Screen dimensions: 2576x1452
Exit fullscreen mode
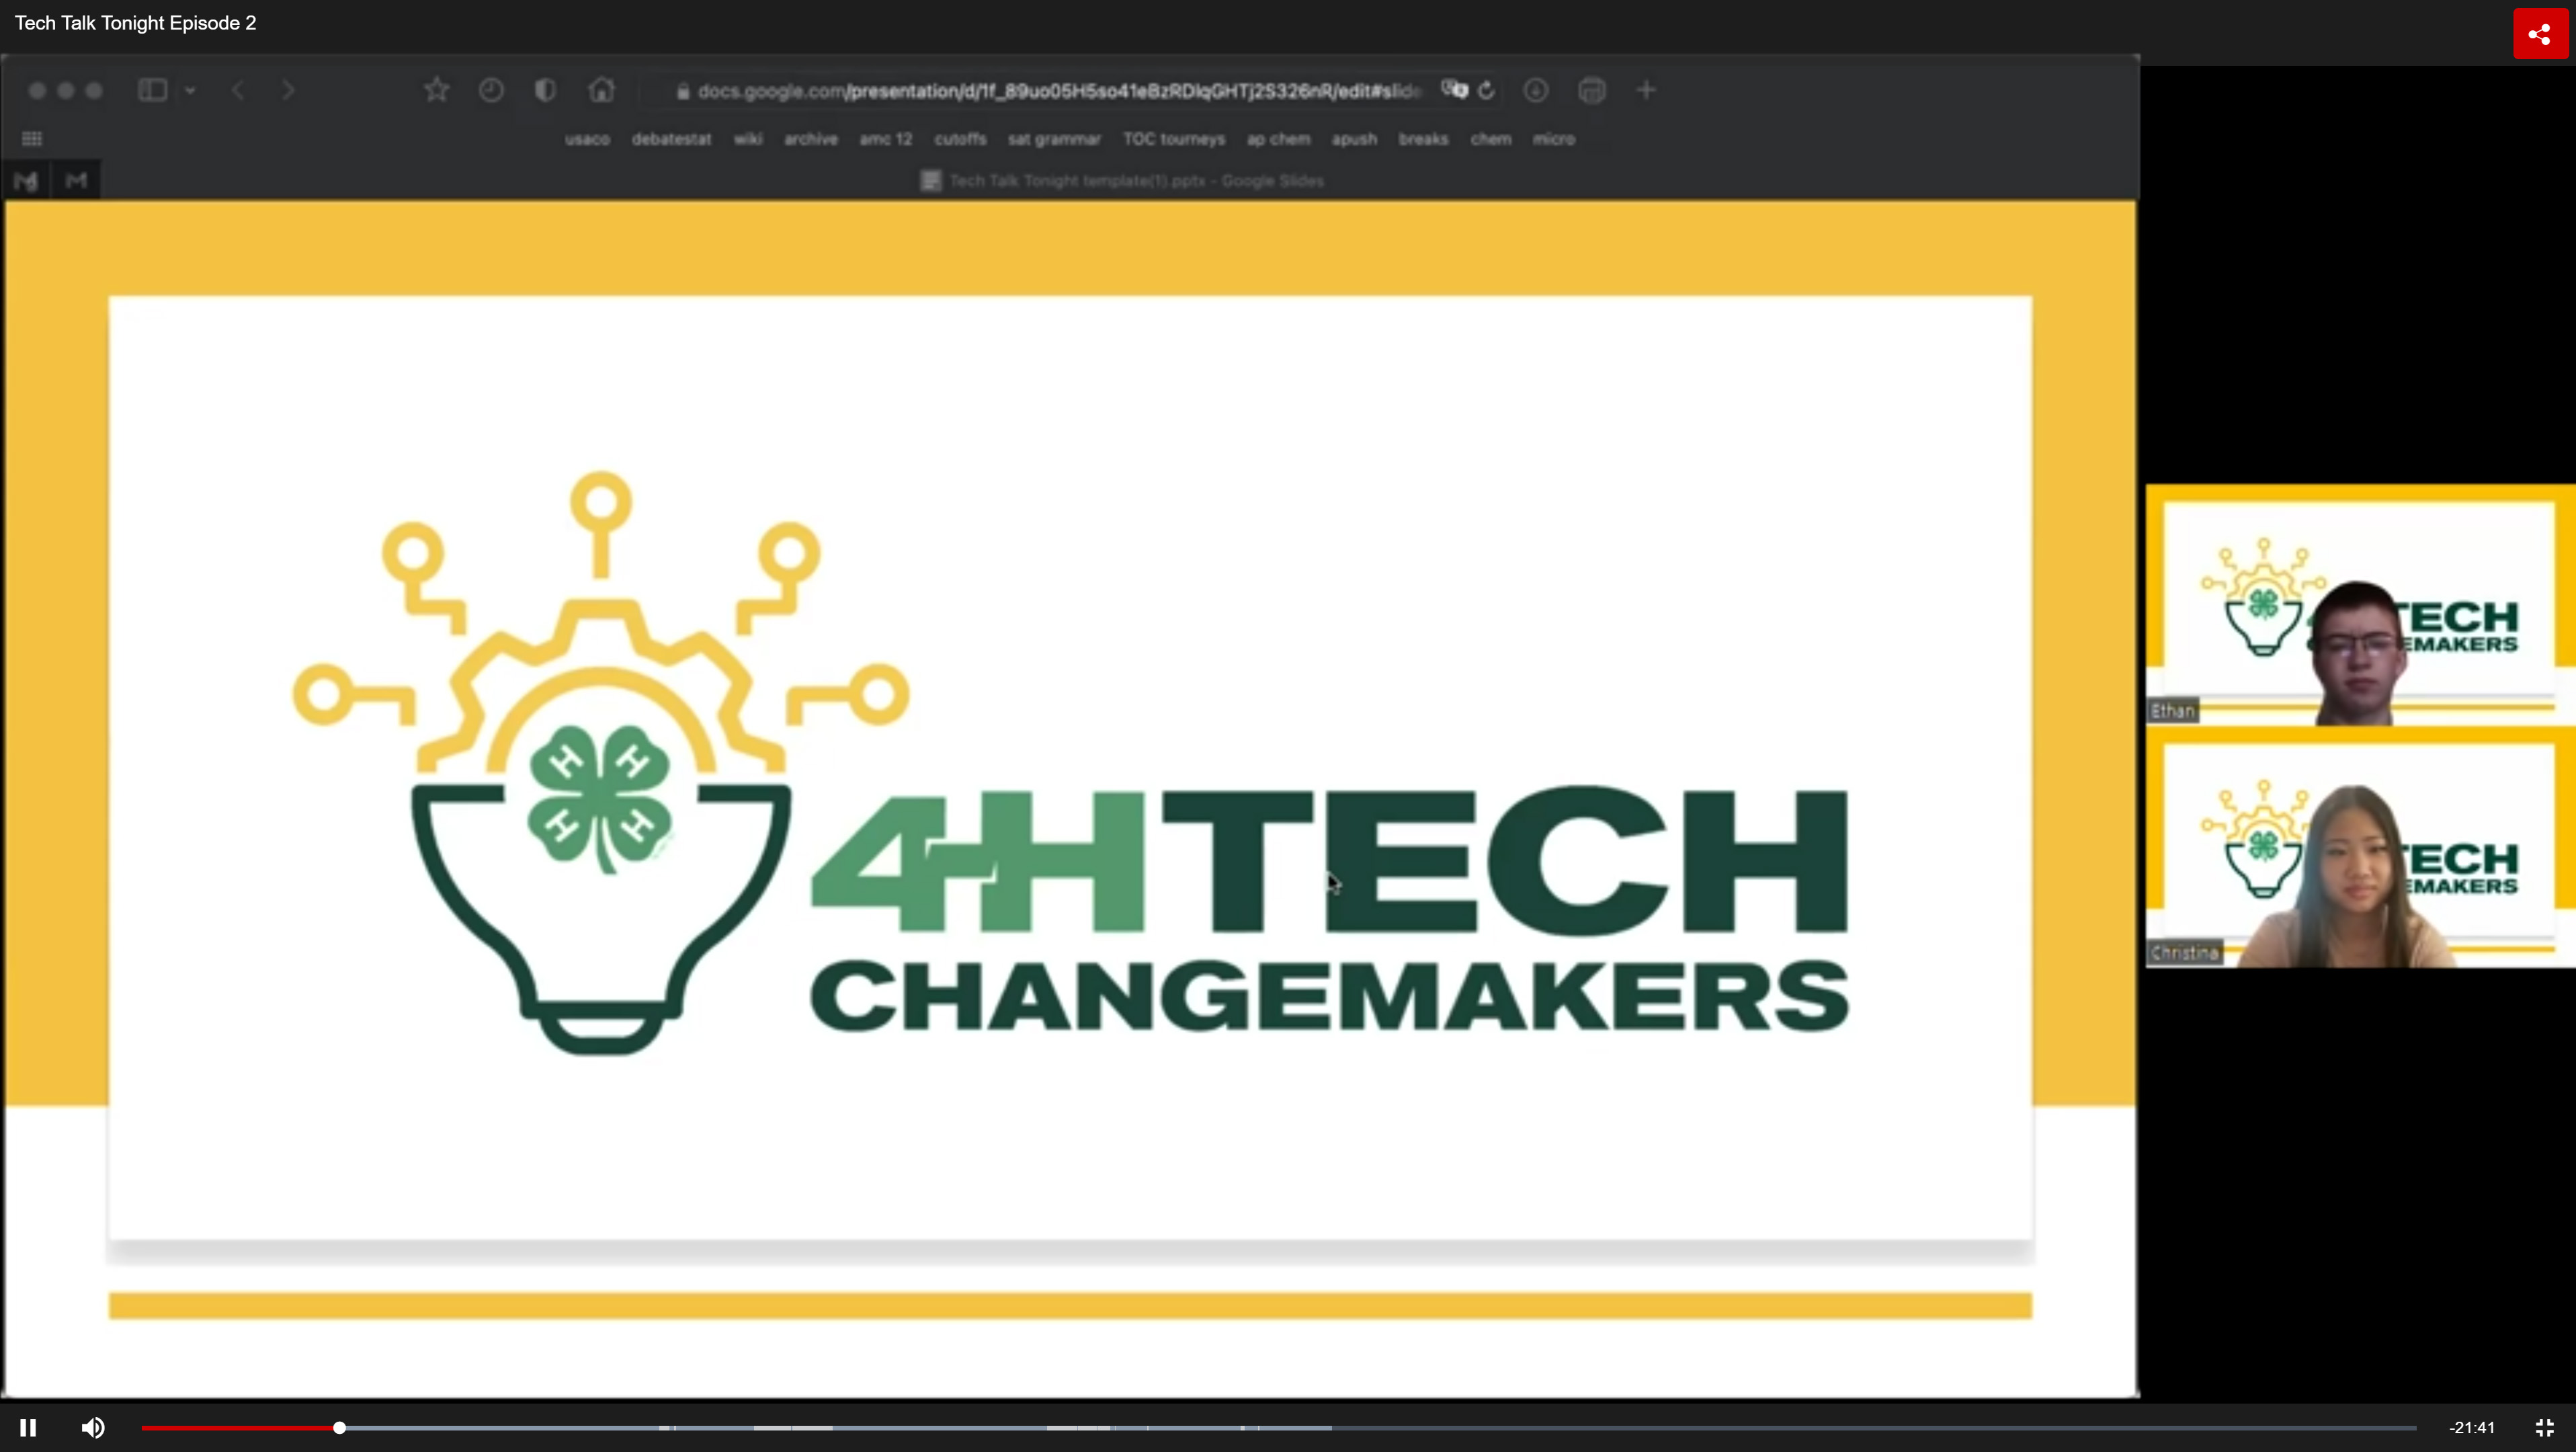[2544, 1427]
